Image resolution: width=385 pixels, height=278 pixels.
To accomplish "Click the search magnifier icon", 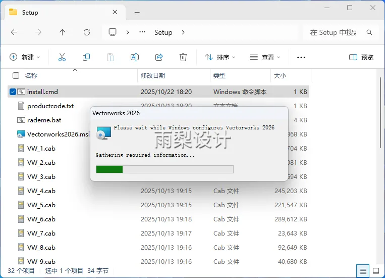I will tap(369, 32).
